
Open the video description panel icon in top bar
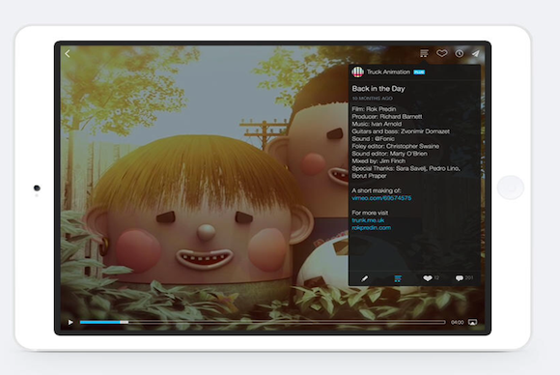[x=424, y=53]
